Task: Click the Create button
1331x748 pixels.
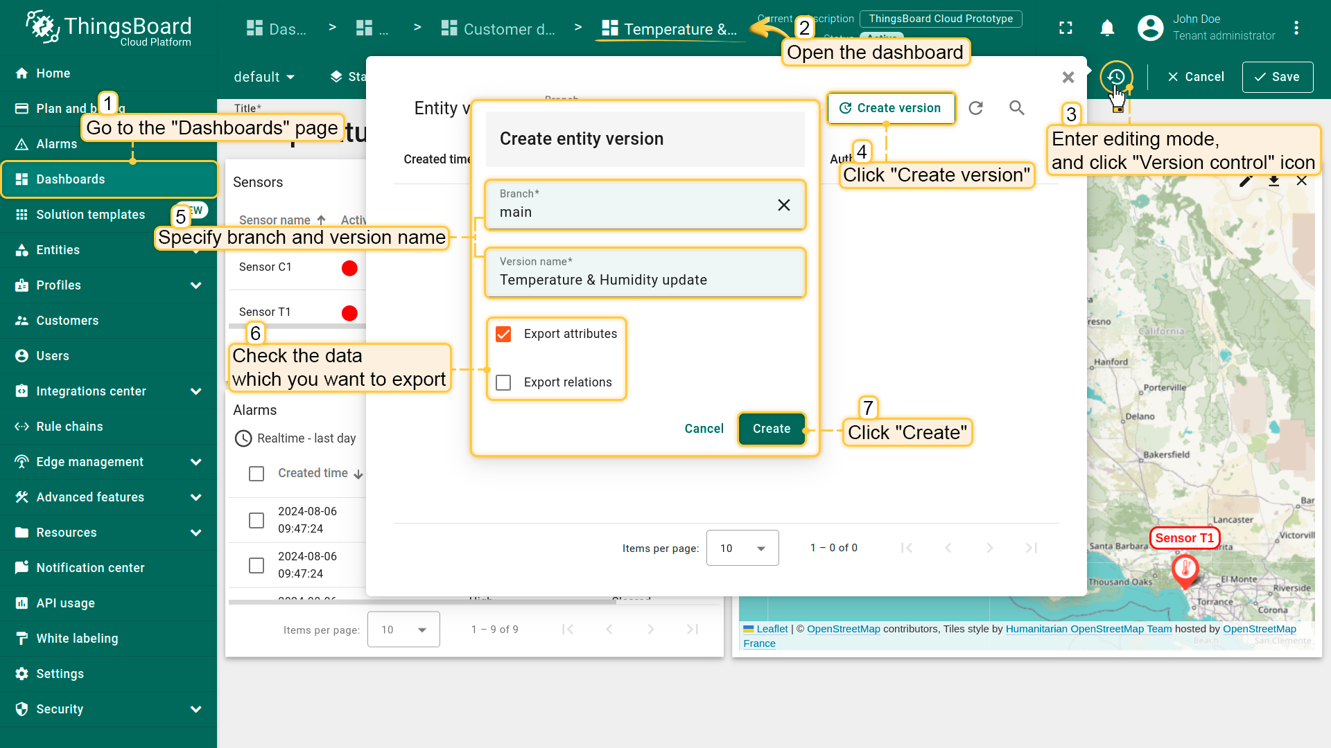Action: point(771,429)
